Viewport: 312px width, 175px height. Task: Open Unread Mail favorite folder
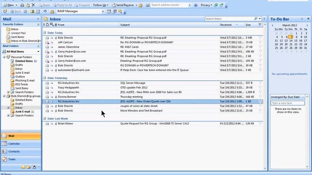tap(19, 33)
